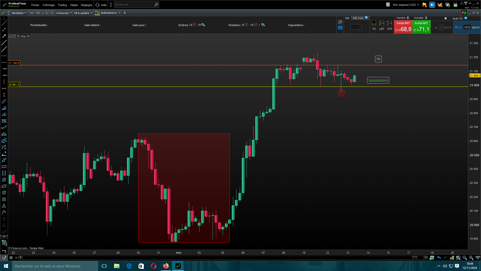
Task: Toggle the Multi T/S switch
Action: point(447,18)
